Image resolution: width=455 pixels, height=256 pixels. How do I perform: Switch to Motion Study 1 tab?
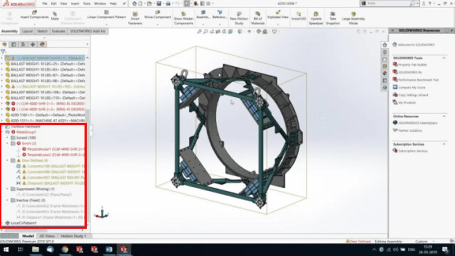[73, 236]
